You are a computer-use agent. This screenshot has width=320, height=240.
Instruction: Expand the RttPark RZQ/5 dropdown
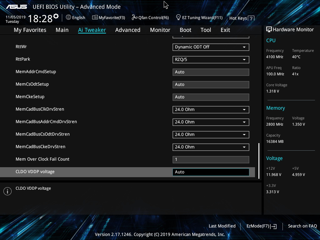click(x=211, y=60)
